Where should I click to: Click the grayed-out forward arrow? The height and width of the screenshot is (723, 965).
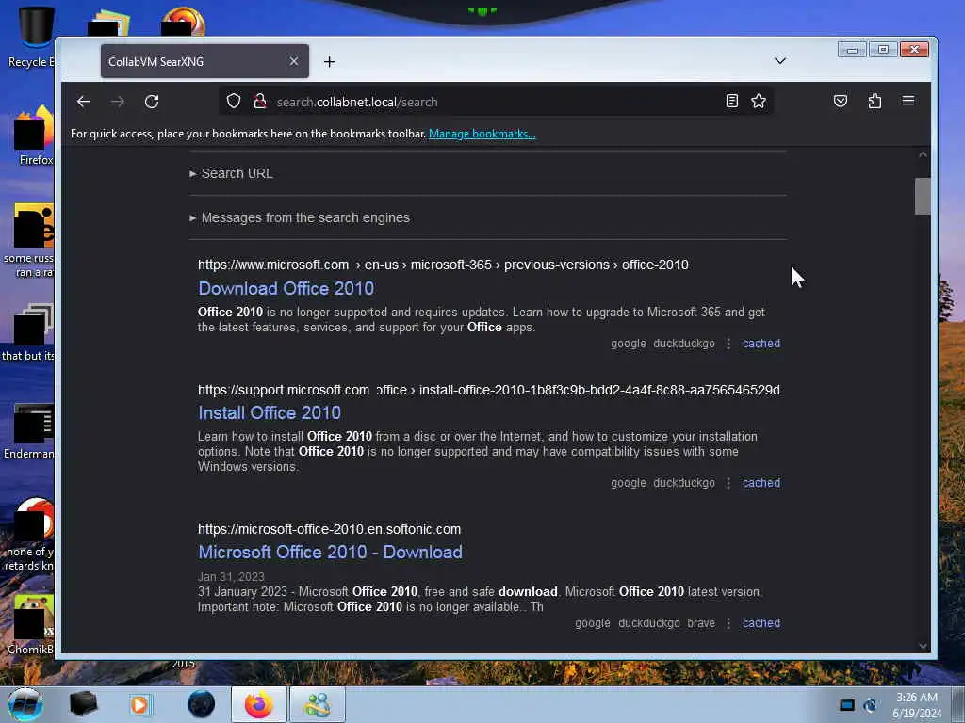coord(118,102)
